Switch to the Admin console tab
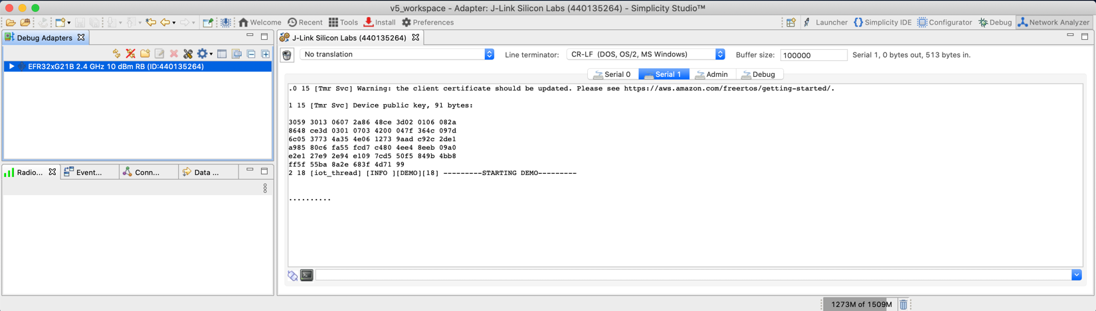The image size is (1096, 311). 711,74
